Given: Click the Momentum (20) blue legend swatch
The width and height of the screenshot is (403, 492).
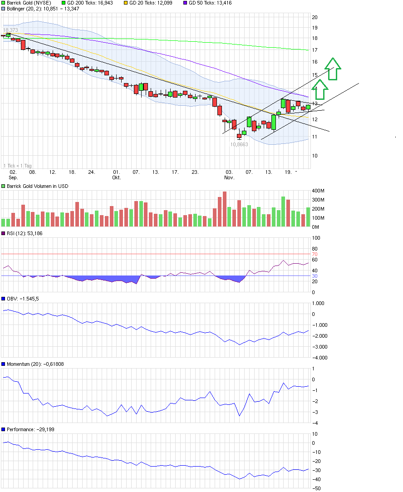Looking at the screenshot, I should pos(4,364).
